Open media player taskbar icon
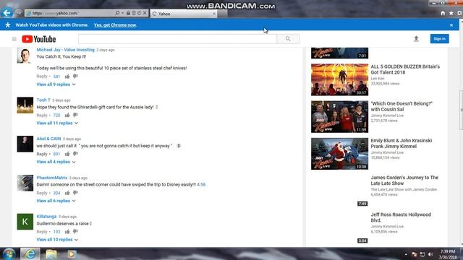463x260 pixels. coord(72,253)
